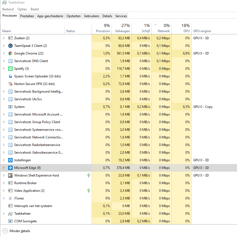Click the 378,4 MB cell for Edge
Viewport: 237px width, 237px height.
(x=122, y=168)
